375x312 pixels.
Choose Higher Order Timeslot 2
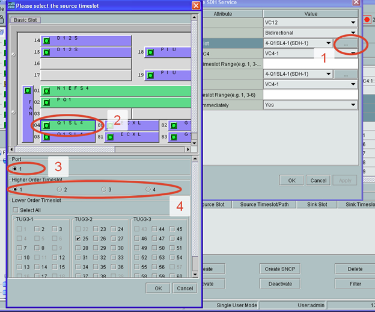tap(59, 189)
